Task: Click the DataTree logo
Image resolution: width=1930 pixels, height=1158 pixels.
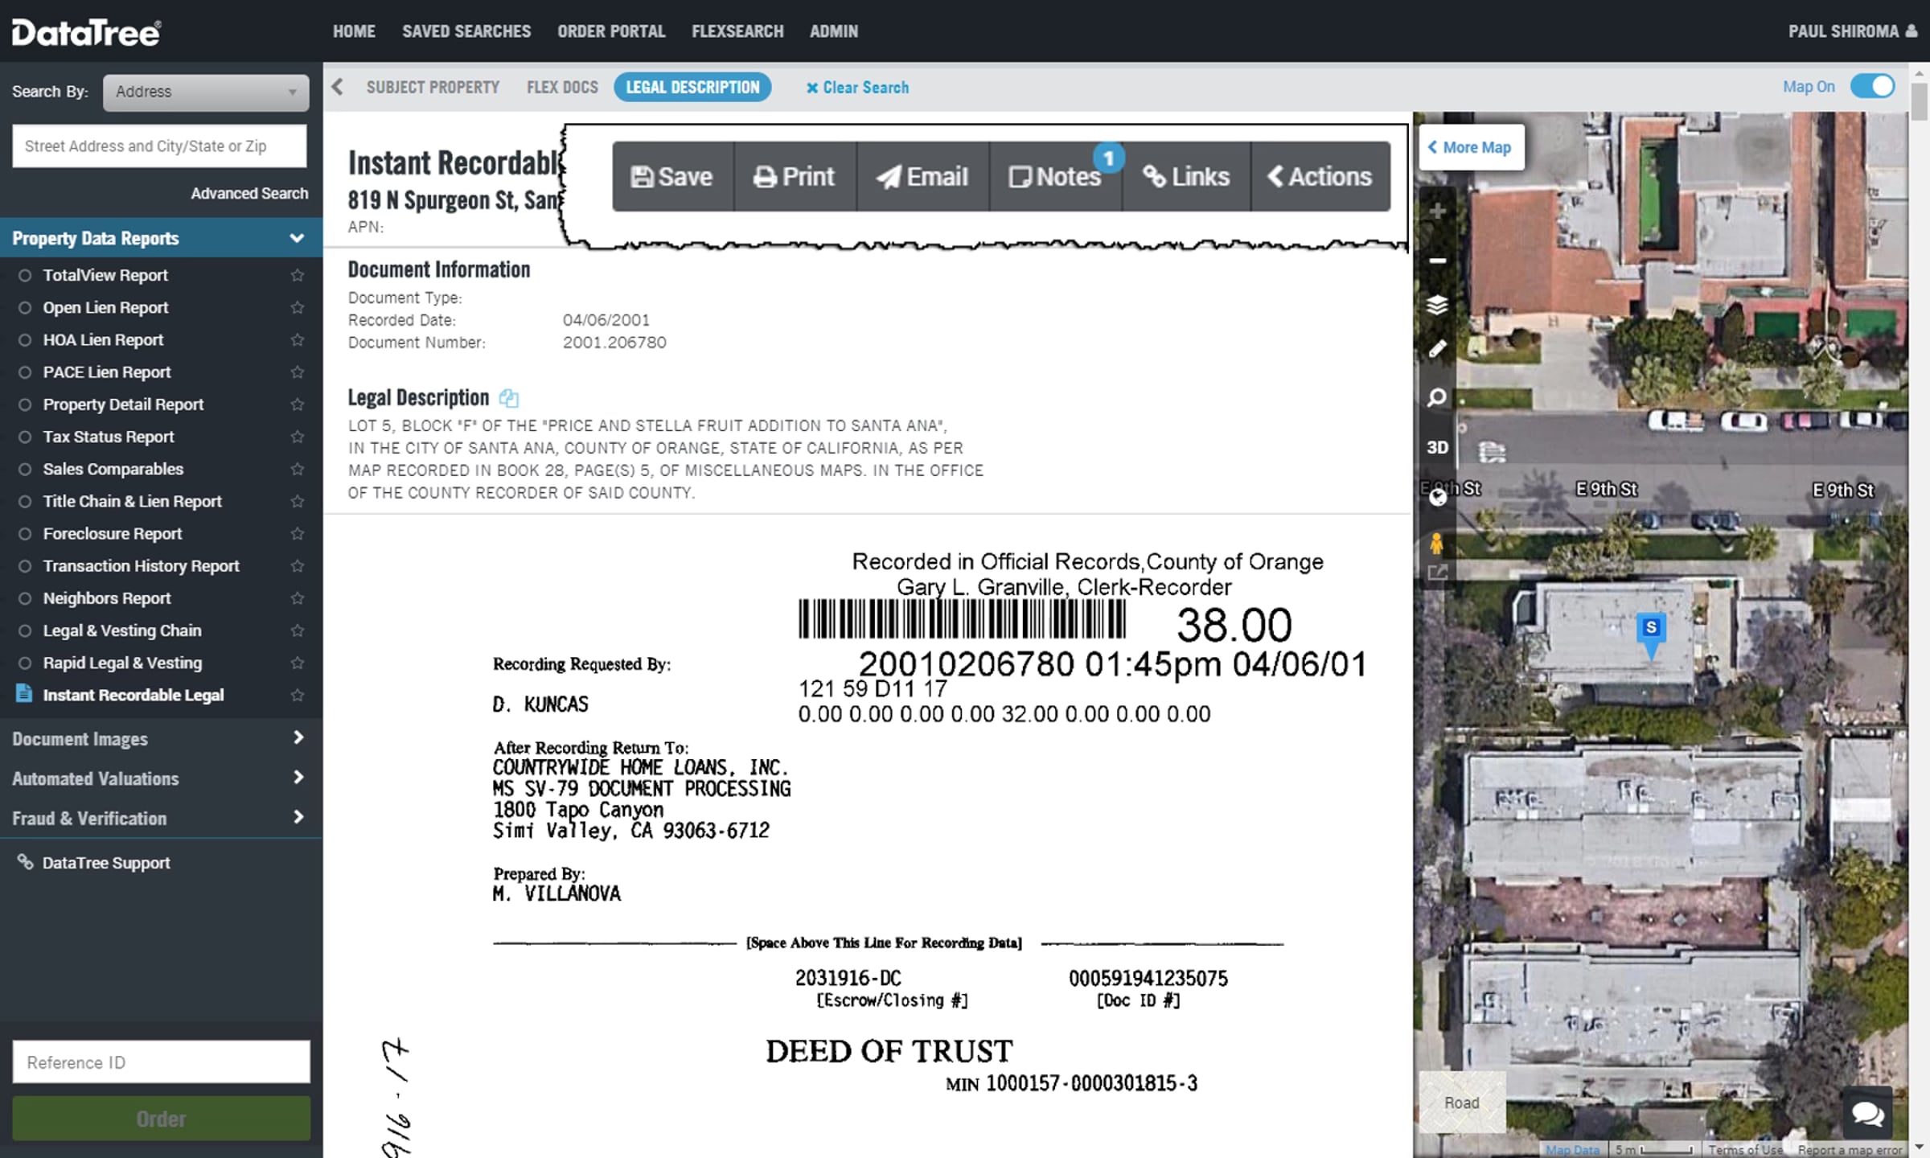Action: [86, 32]
